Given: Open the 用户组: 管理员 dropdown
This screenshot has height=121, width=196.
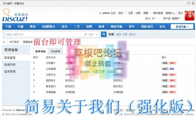Looking at the screenshot, I should [x=172, y=19].
